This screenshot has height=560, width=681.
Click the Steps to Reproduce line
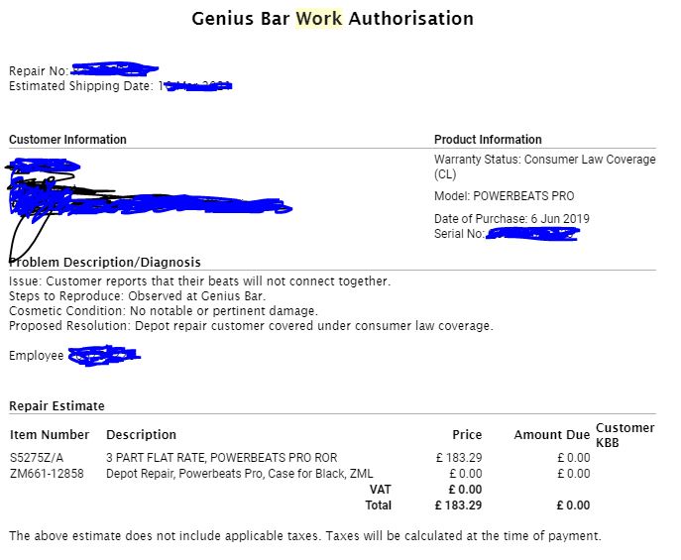(137, 296)
